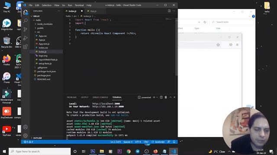Click the Windows taskbar search box
Screen dimensions: 277x155
coord(40,151)
